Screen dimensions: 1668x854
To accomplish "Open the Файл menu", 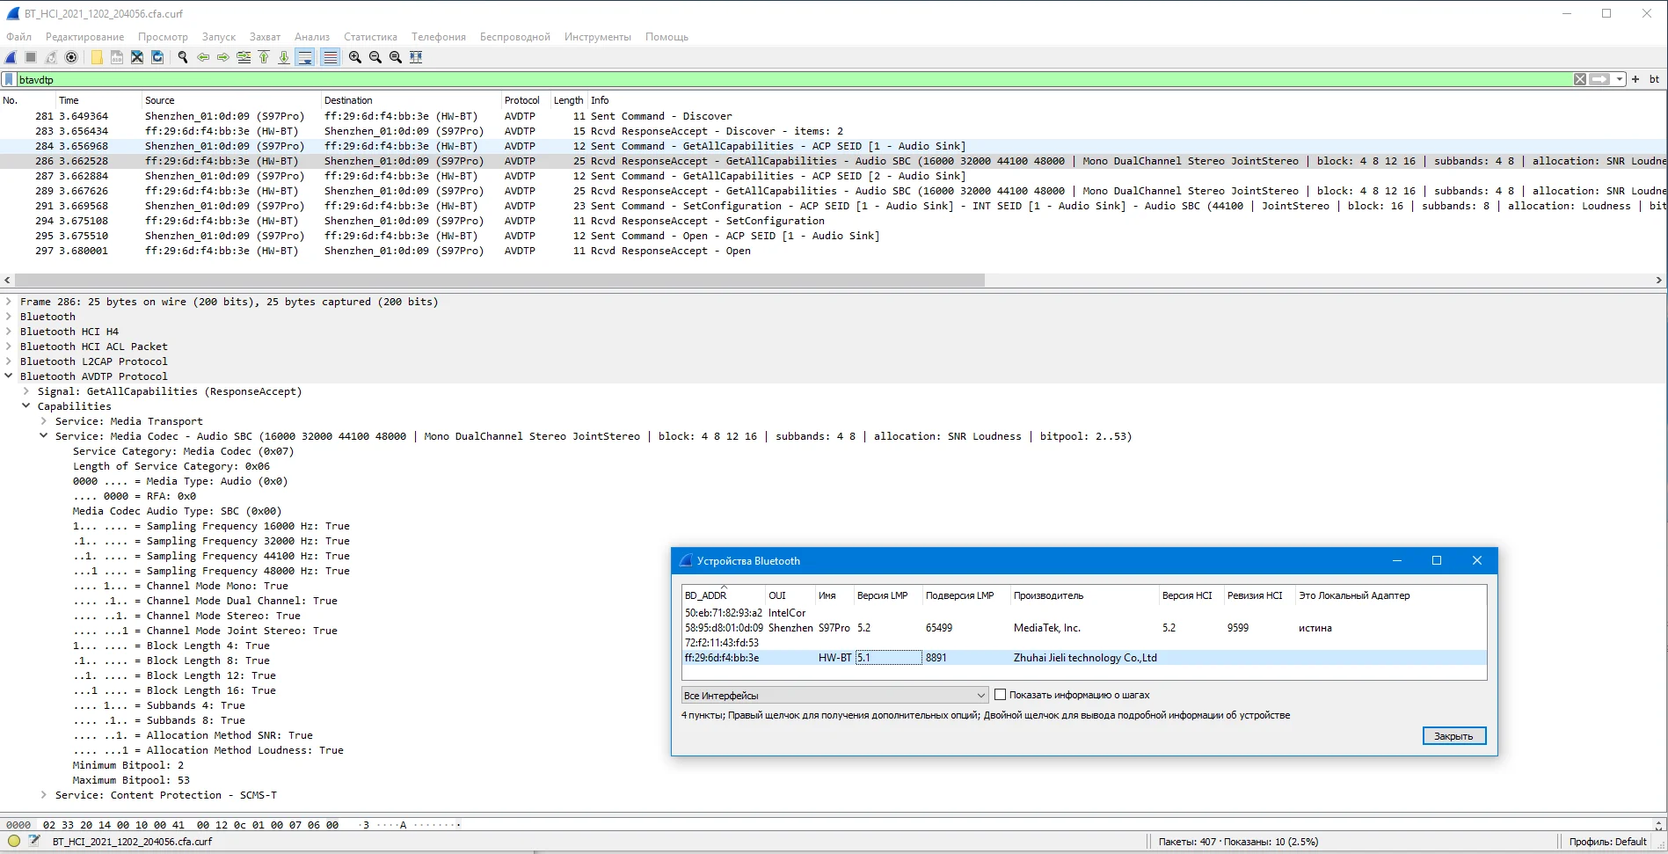I will [x=18, y=37].
